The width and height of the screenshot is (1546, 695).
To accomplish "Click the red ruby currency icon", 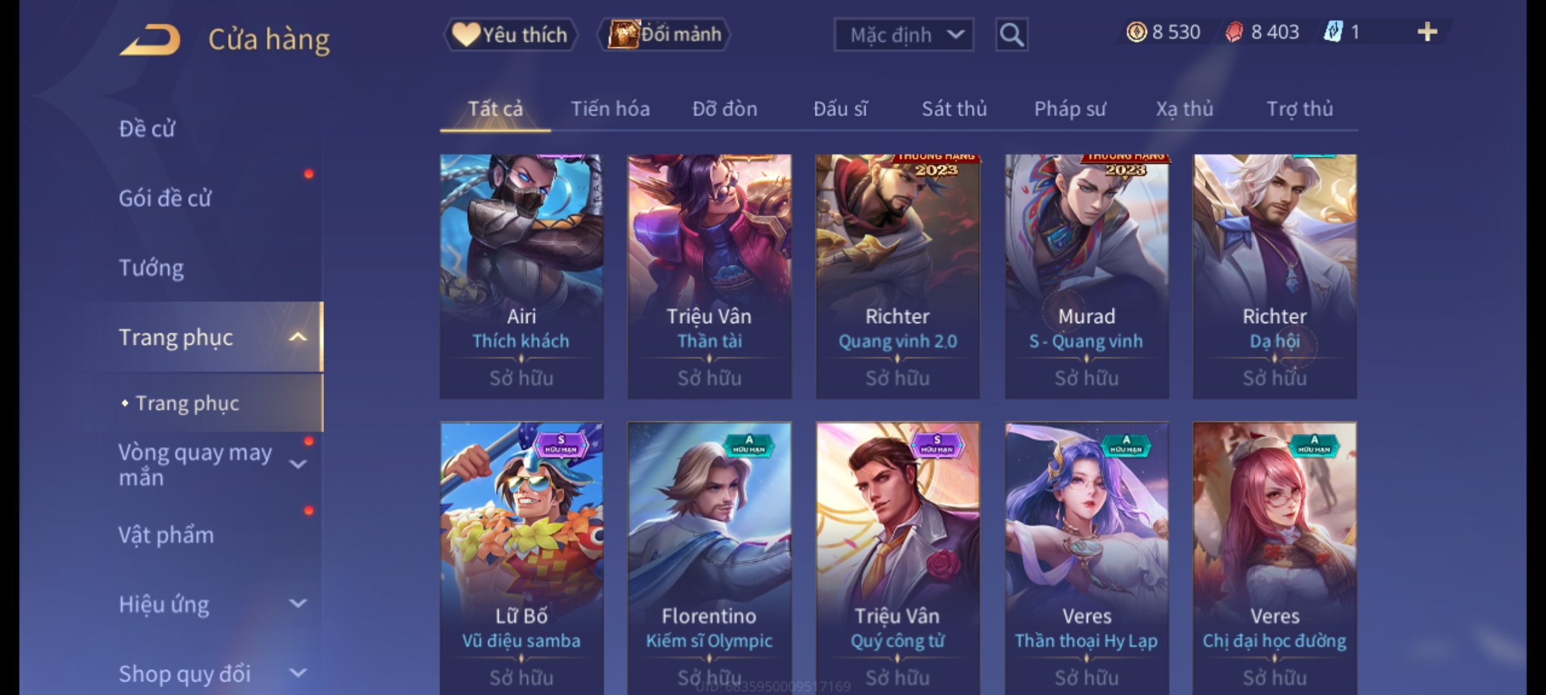I will pyautogui.click(x=1234, y=32).
